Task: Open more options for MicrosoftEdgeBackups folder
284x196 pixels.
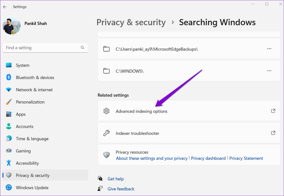Action: [x=269, y=48]
